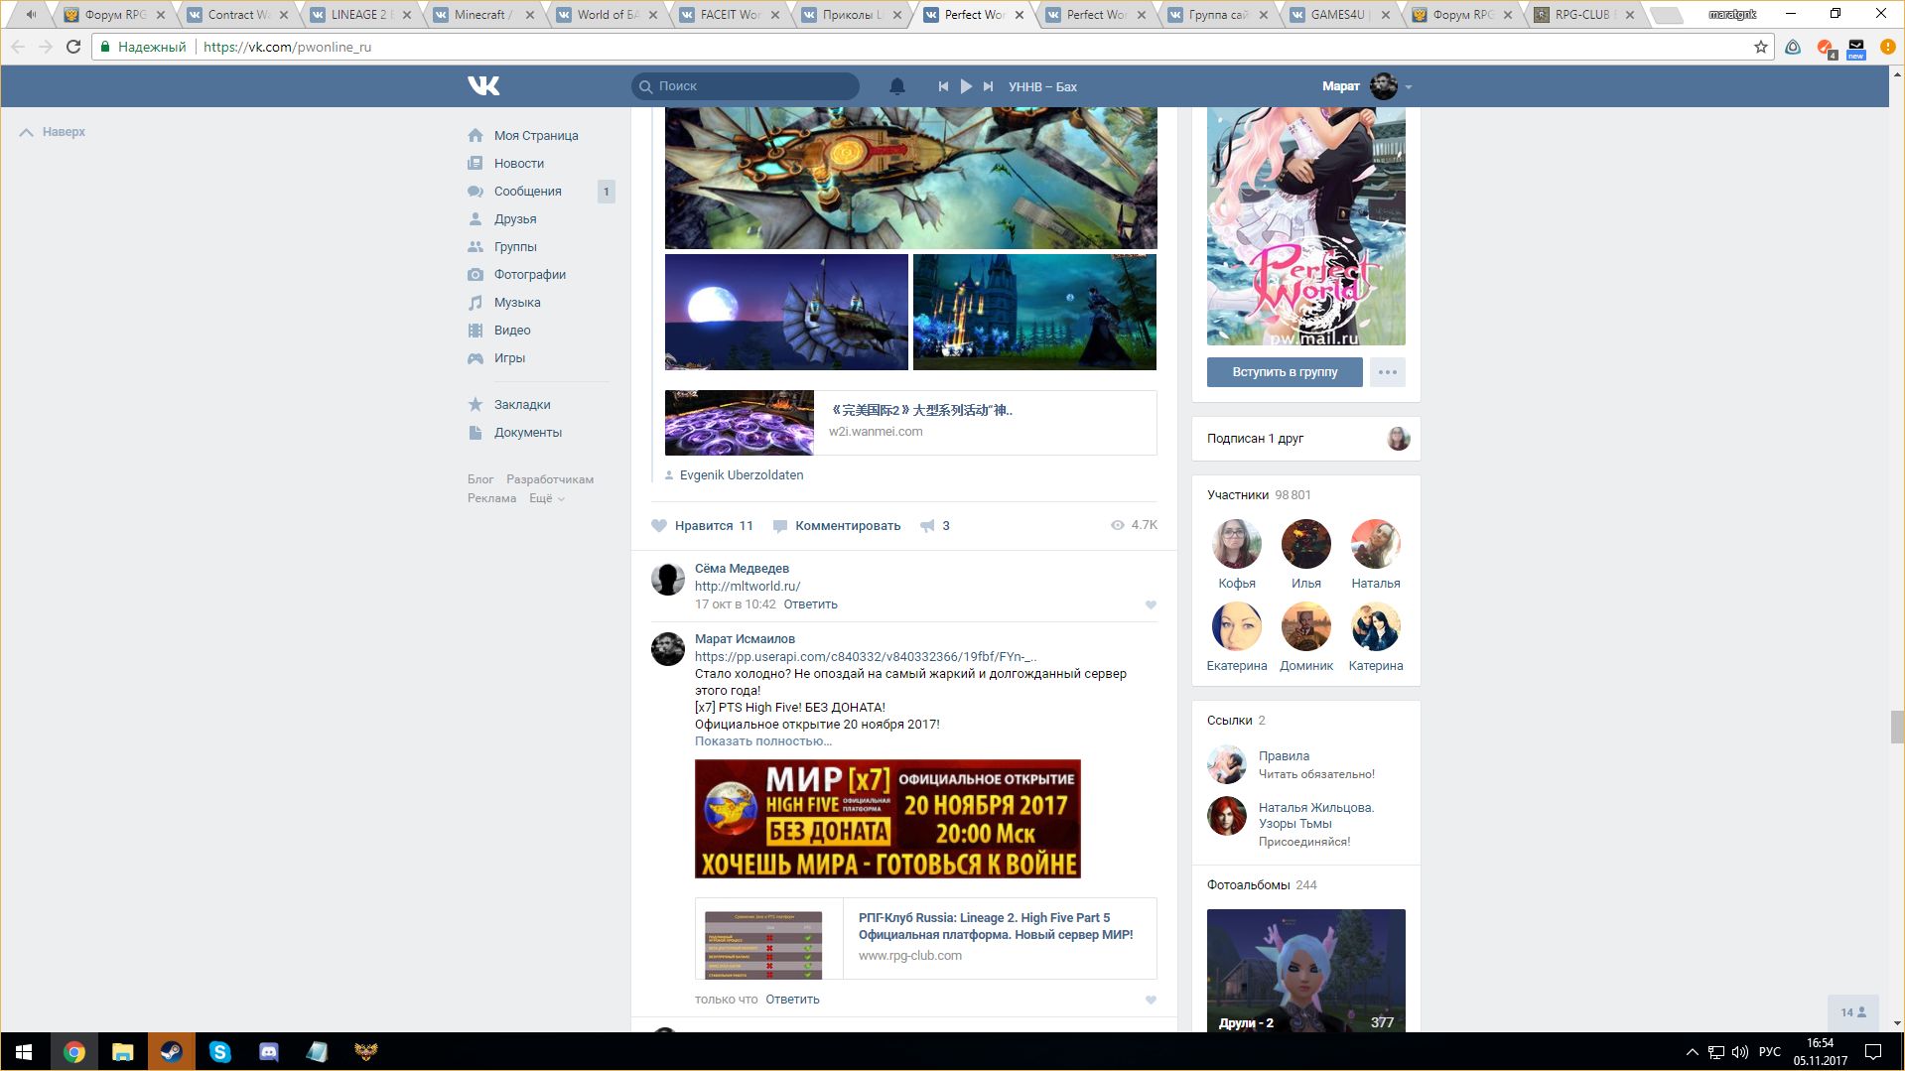Share the post via megaphone icon
The height and width of the screenshot is (1071, 1905).
click(927, 526)
